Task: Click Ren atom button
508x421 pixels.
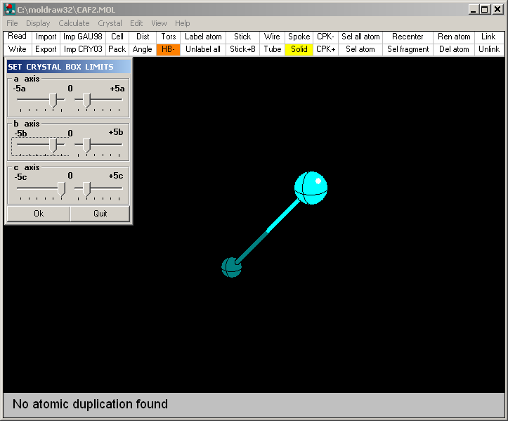Action: click(454, 37)
